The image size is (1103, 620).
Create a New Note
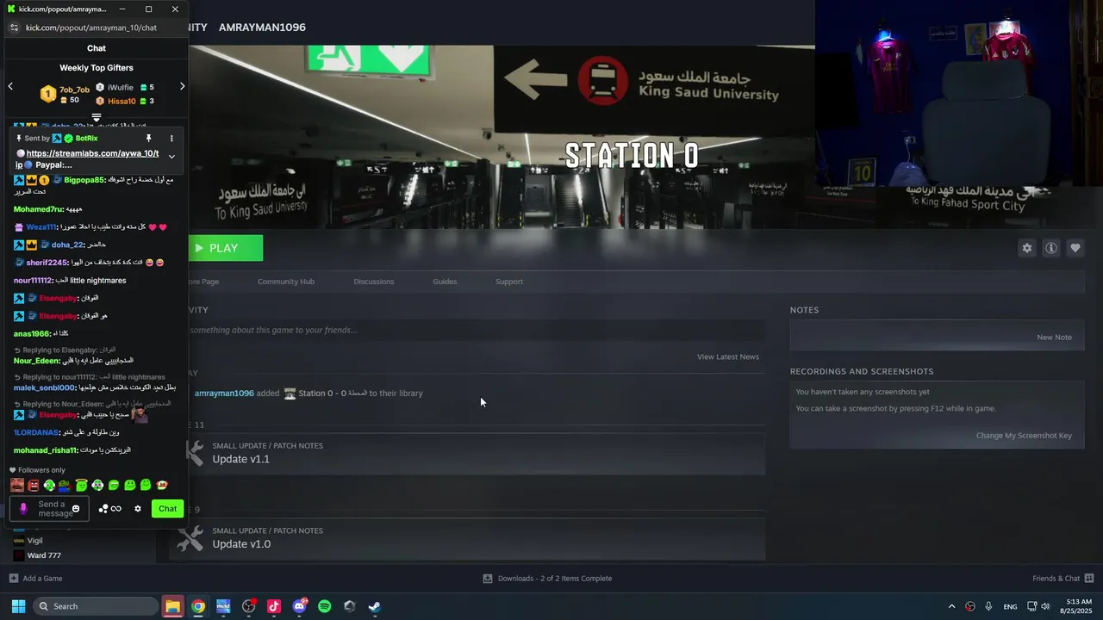click(x=1055, y=338)
